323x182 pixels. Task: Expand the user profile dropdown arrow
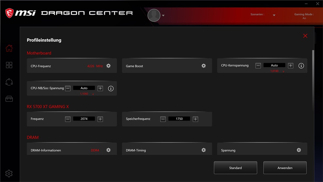pos(163,16)
